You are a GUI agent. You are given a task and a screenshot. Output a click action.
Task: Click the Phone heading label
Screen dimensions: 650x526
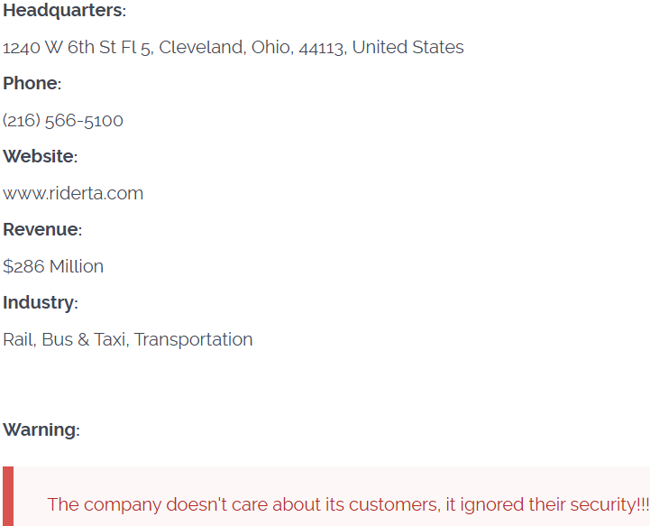pyautogui.click(x=31, y=84)
